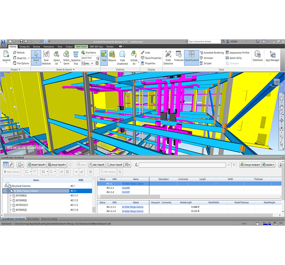This screenshot has height=265, width=285.
Task: Click the takeoff table horizontal scrollbar
Action: pyautogui.click(x=130, y=196)
